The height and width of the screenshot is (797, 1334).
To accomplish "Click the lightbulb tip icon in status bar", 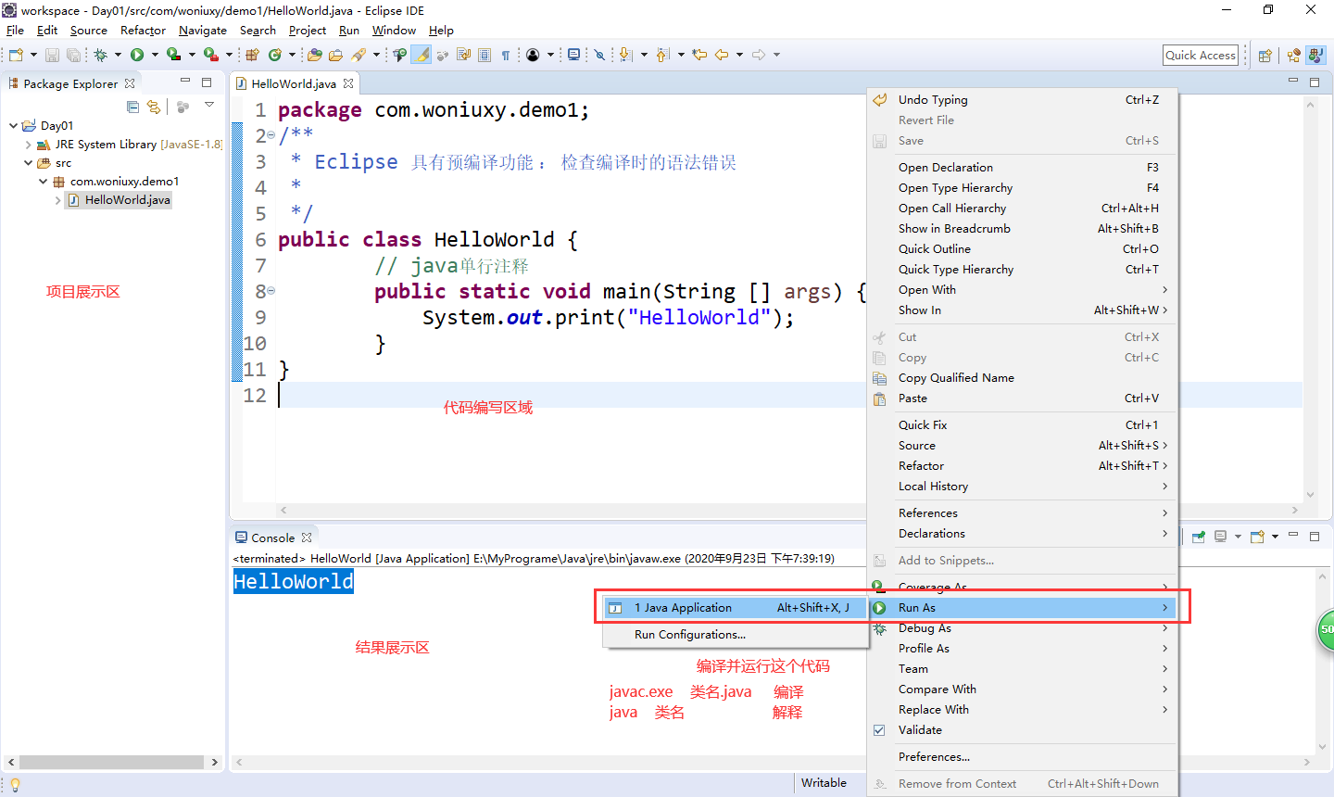I will 15,785.
